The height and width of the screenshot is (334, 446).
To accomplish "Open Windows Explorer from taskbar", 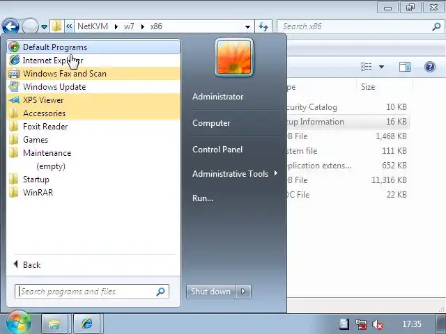I will point(54,324).
